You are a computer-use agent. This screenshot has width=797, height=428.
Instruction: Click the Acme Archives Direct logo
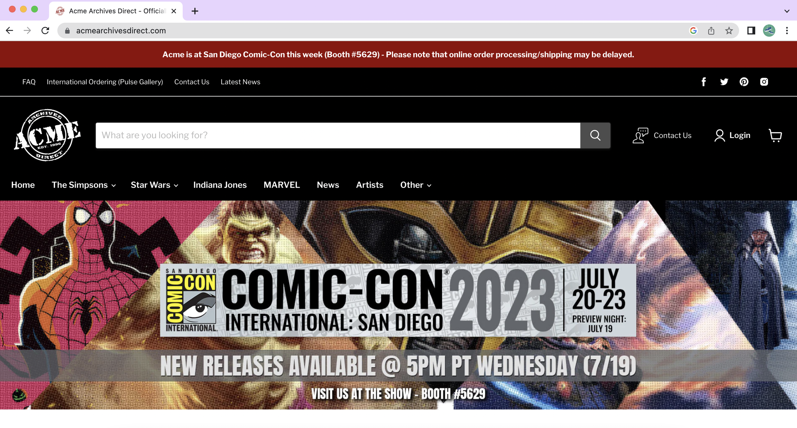click(47, 135)
